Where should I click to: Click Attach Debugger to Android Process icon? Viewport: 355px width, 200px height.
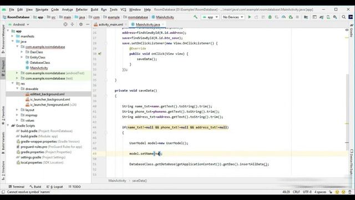tap(291, 17)
